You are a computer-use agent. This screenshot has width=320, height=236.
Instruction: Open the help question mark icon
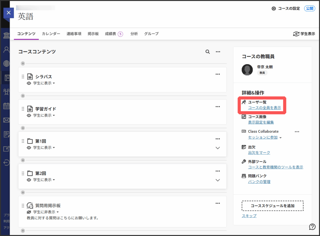pos(312,227)
